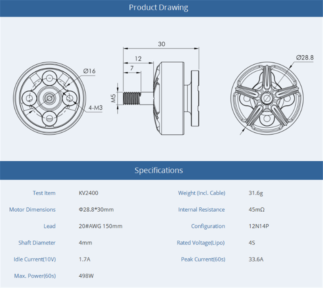Click the KV2400 test item value
The height and width of the screenshot is (288, 323).
[x=88, y=193]
